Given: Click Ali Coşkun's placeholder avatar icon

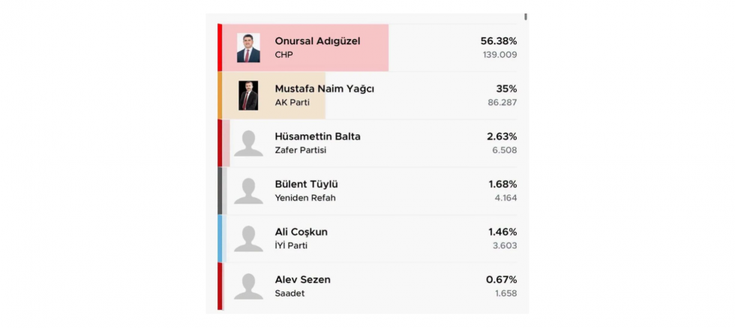Looking at the screenshot, I should pos(248,239).
